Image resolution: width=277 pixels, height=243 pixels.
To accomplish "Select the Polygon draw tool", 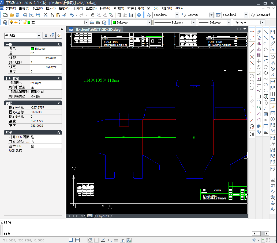I will pyautogui.click(x=266, y=49).
